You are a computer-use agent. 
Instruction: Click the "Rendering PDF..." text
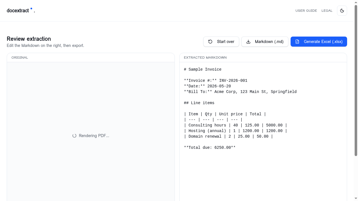pos(94,136)
